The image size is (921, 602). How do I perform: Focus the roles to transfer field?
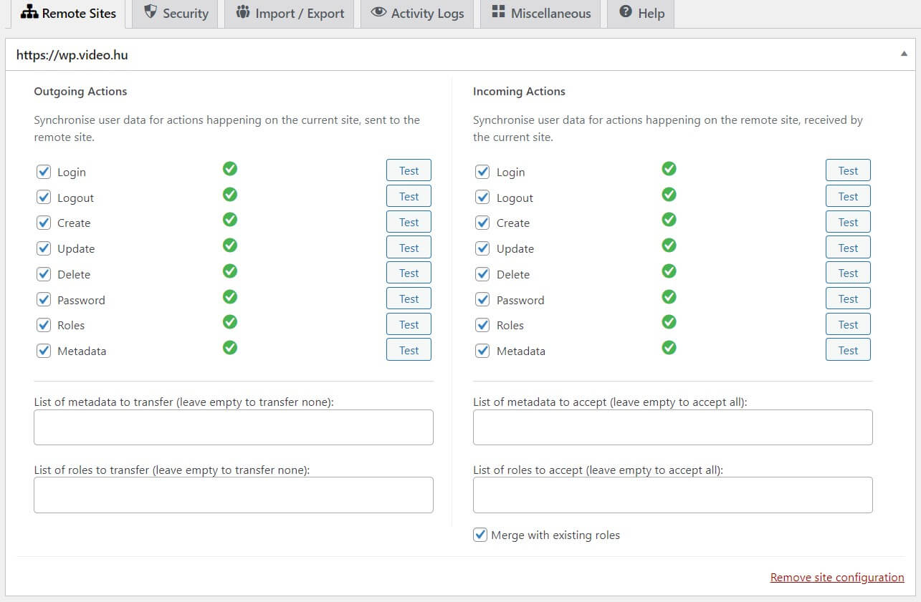234,495
